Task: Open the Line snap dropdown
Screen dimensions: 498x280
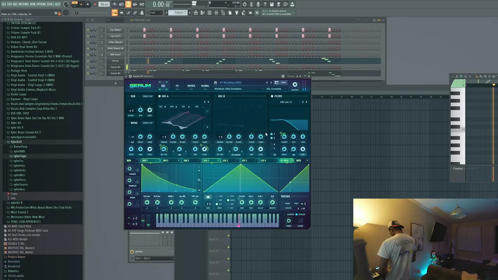Action: point(156,12)
